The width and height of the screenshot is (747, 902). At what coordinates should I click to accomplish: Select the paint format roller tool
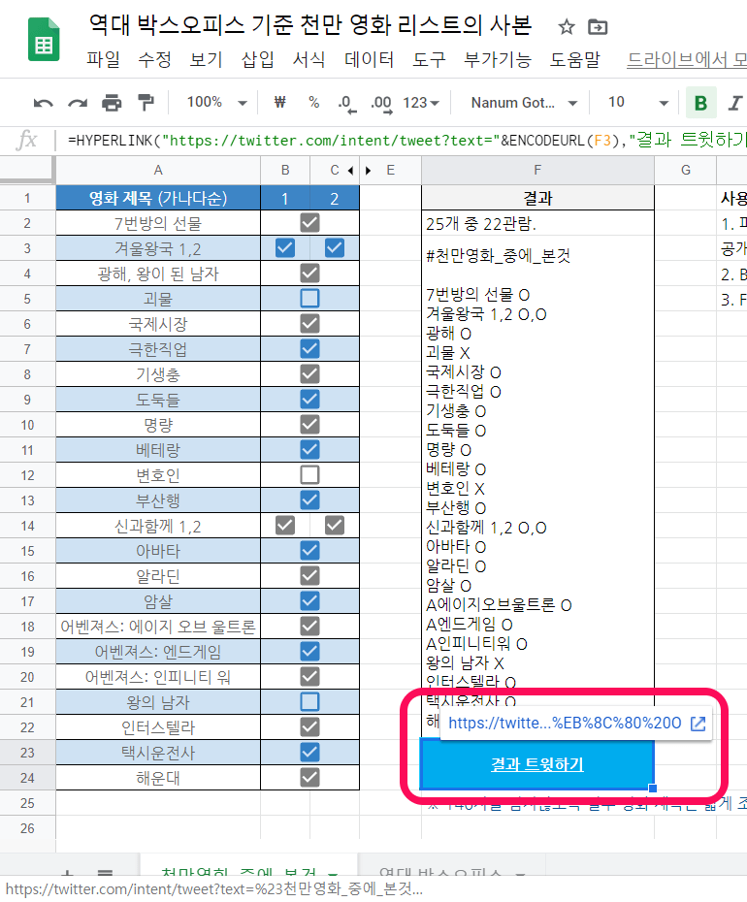point(146,103)
